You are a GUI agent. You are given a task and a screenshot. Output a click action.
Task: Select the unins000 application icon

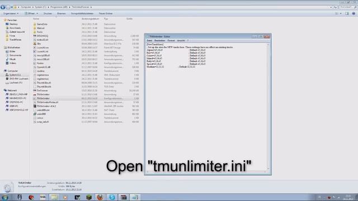(35, 114)
